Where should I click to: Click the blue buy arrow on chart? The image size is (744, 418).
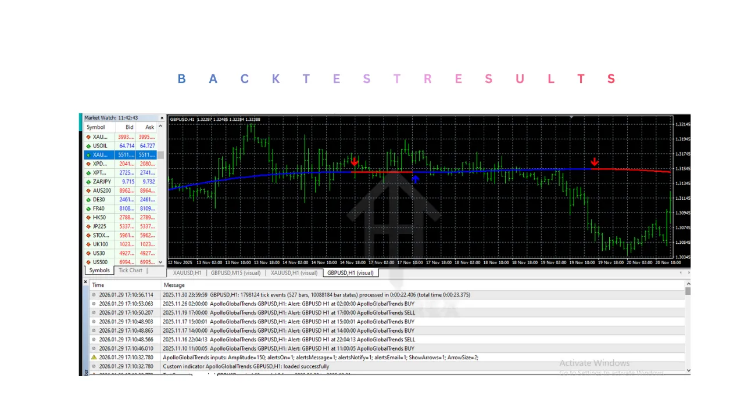click(415, 179)
